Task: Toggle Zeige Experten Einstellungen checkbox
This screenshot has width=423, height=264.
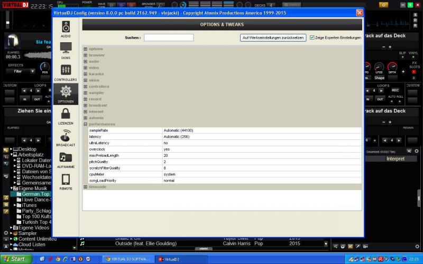Action: tap(312, 37)
